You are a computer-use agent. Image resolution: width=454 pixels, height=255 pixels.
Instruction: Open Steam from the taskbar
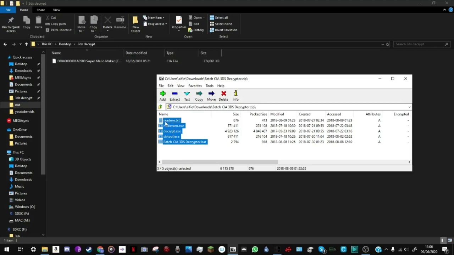click(x=89, y=249)
